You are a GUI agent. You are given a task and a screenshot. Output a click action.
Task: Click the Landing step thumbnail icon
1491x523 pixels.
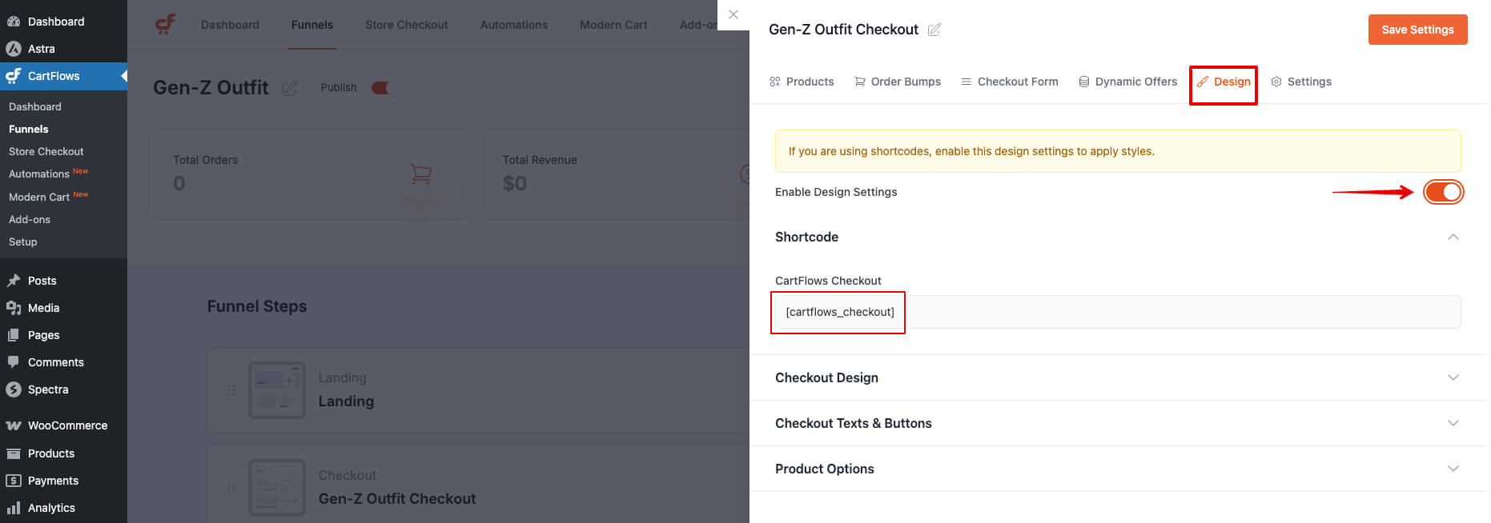point(276,390)
